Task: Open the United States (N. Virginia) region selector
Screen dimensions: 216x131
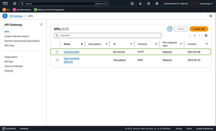Action: 176,4
